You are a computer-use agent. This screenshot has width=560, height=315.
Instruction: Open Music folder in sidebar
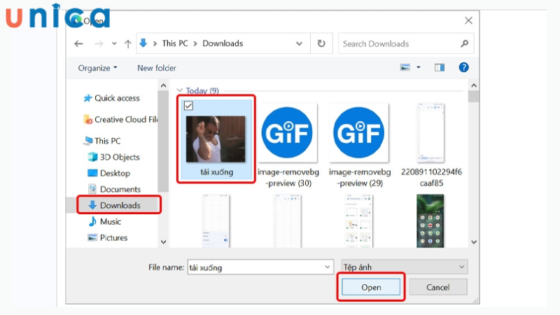(x=104, y=221)
